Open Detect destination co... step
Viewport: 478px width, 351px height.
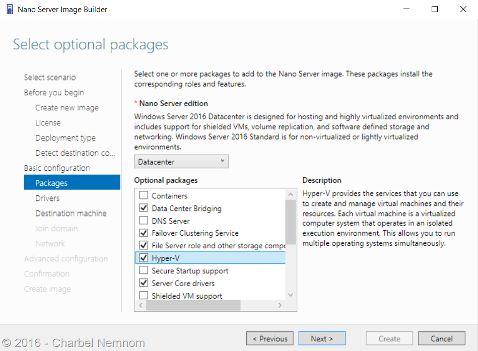(75, 153)
